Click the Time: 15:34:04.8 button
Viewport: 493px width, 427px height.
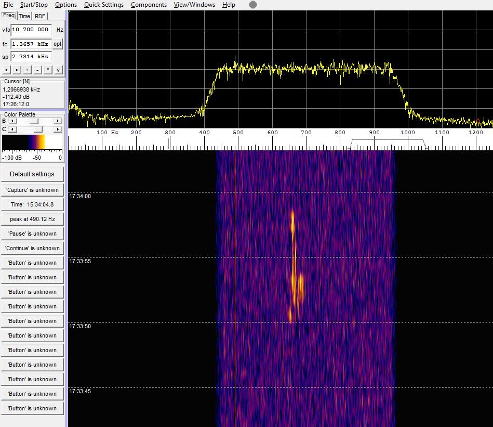pos(32,204)
